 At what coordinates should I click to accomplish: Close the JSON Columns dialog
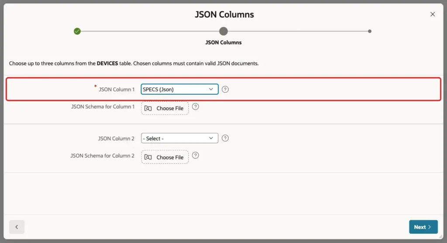pyautogui.click(x=433, y=14)
